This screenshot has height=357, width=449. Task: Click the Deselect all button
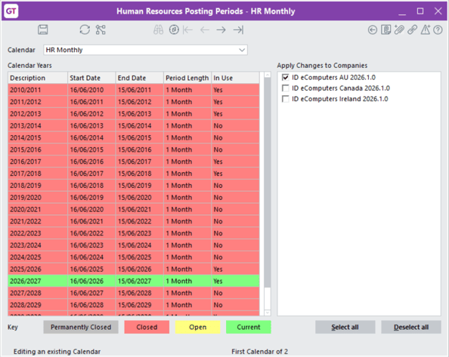tap(411, 327)
